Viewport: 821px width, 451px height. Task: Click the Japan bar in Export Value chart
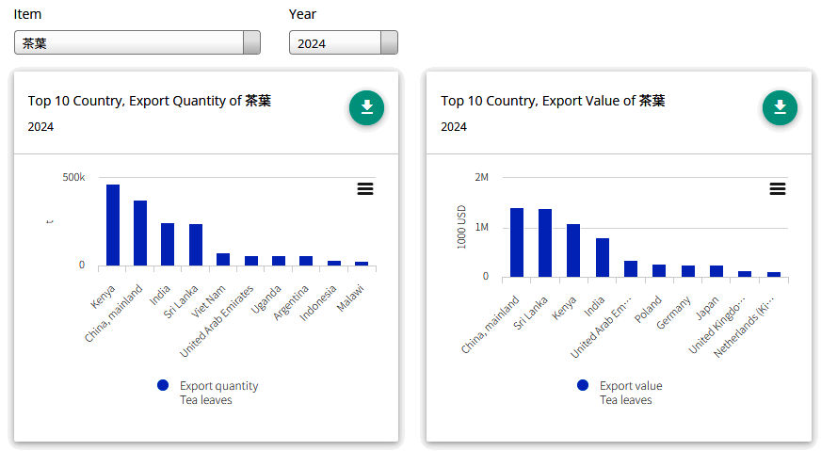(716, 271)
